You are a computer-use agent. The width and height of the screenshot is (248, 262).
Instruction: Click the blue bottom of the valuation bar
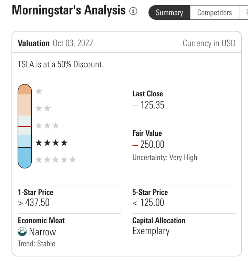point(25,158)
